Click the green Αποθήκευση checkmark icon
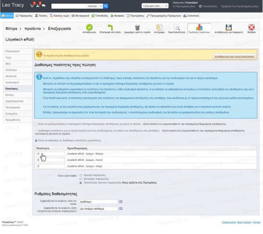Image resolution: width=263 pixels, height=234 pixels. point(89,27)
